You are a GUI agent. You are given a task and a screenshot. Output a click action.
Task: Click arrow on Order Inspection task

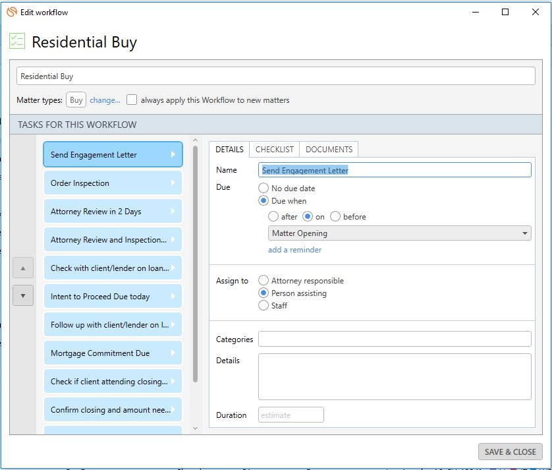tap(173, 183)
